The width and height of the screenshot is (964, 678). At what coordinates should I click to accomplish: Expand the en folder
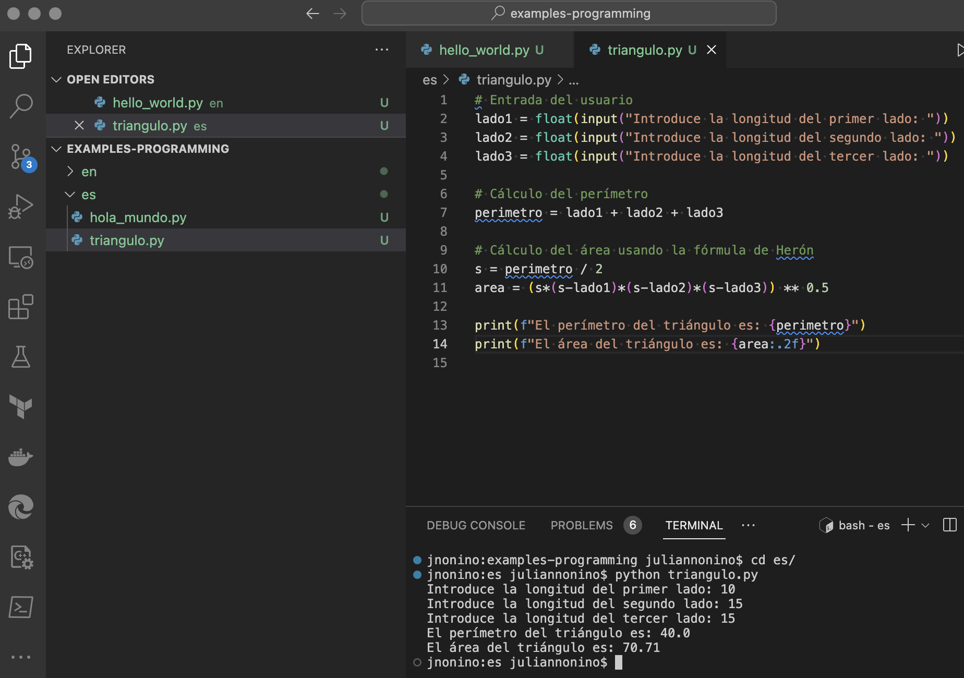coord(89,172)
